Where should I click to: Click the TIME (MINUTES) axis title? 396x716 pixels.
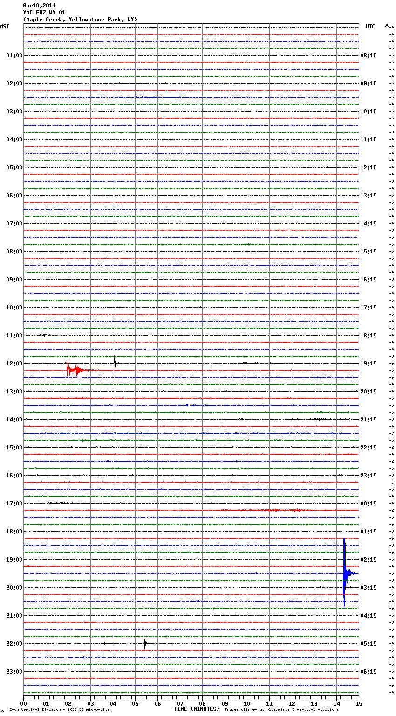point(197,709)
